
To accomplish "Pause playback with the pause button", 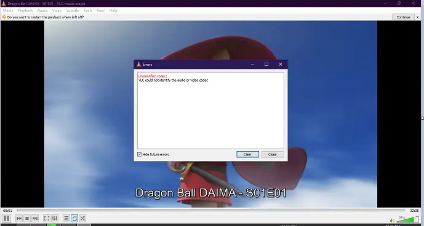I will coord(7,218).
